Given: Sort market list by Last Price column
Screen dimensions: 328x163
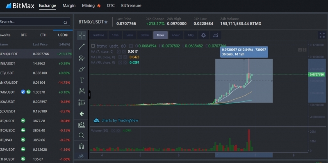Looking at the screenshot, I should point(40,45).
